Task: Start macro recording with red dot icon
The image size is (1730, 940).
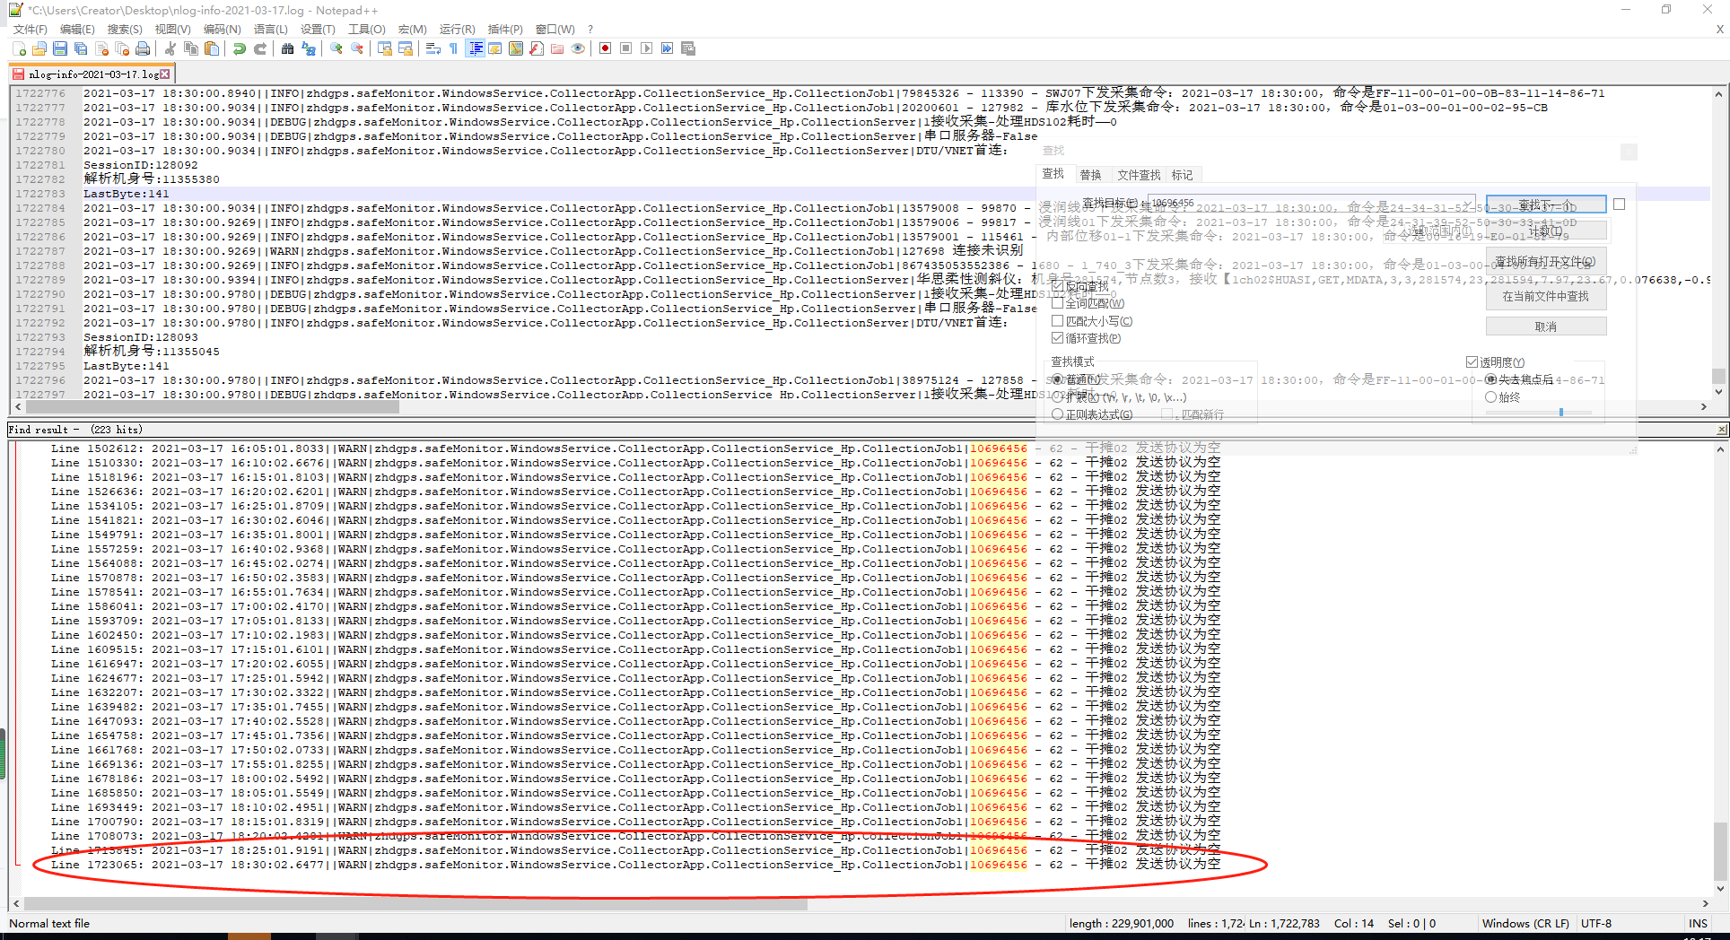Action: 605,48
